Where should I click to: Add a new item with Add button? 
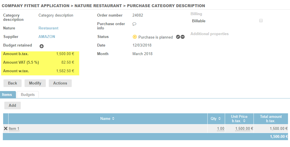(x=12, y=105)
